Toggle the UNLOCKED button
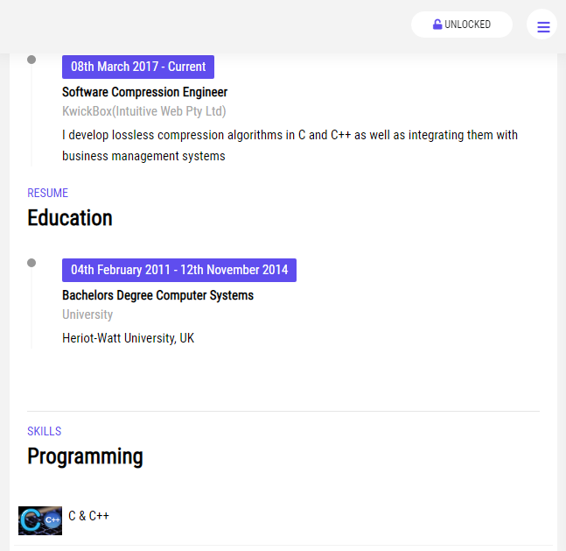The height and width of the screenshot is (551, 566). [462, 25]
